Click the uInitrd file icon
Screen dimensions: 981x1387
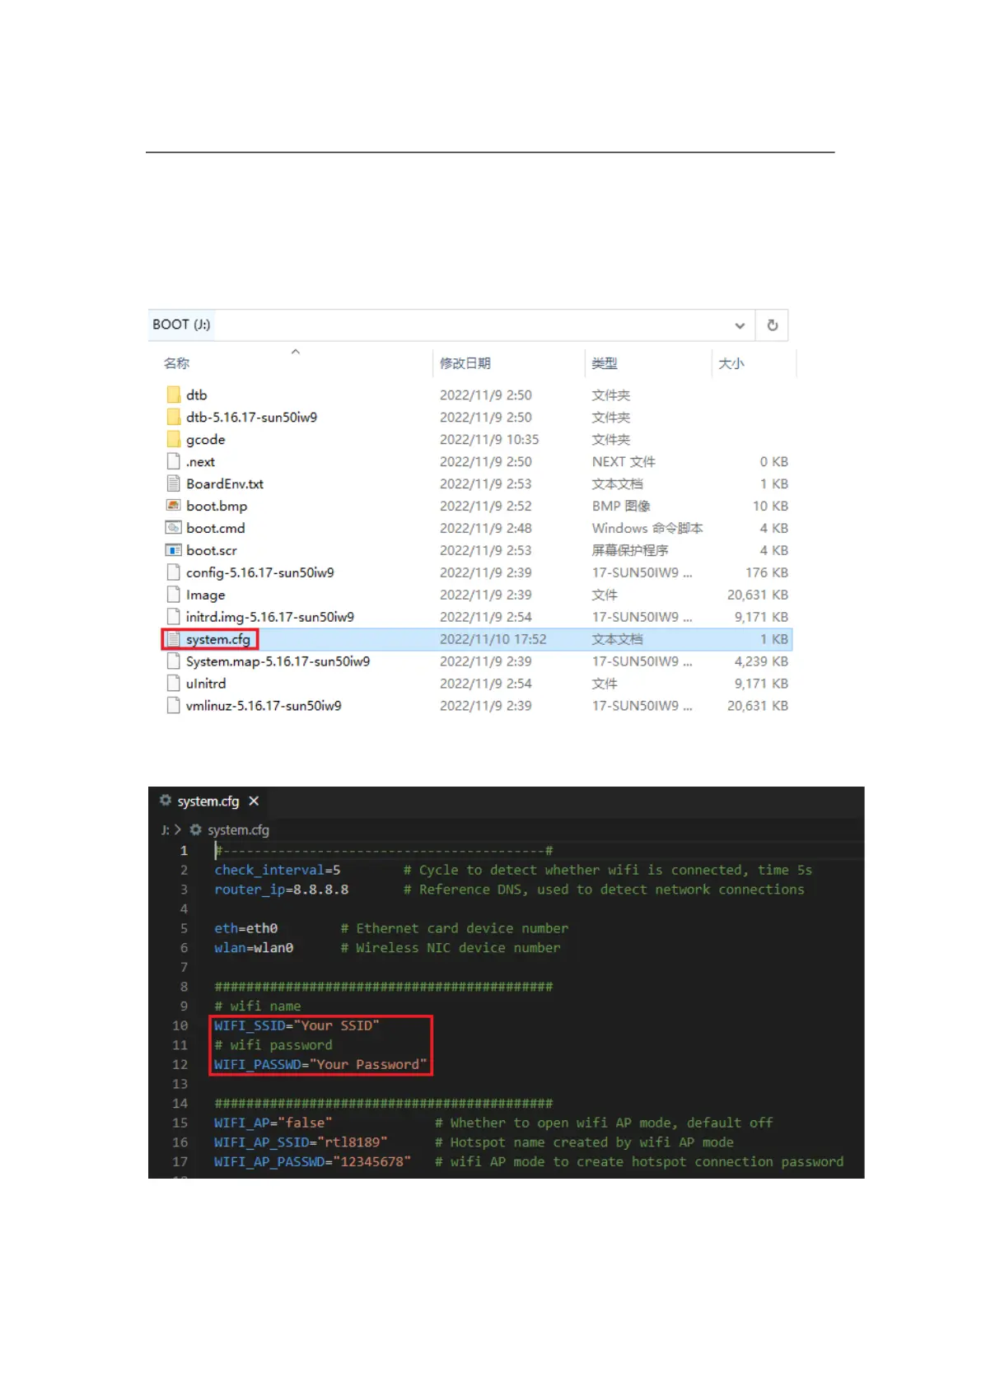173,684
